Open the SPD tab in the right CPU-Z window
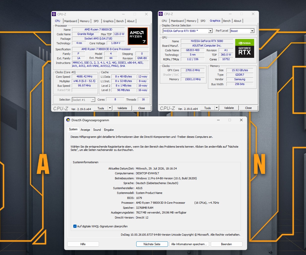This screenshot has height=255, width=306. (203, 21)
